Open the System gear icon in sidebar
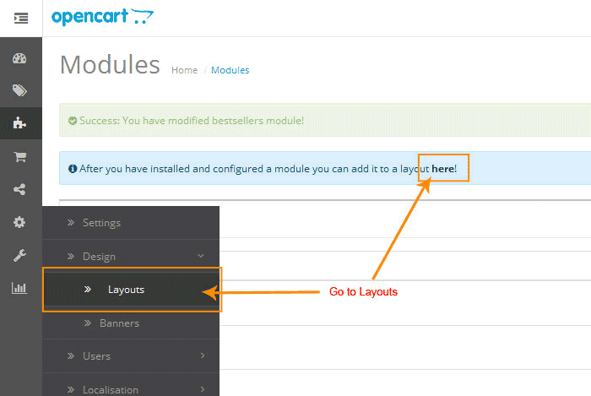The image size is (591, 396). click(19, 222)
